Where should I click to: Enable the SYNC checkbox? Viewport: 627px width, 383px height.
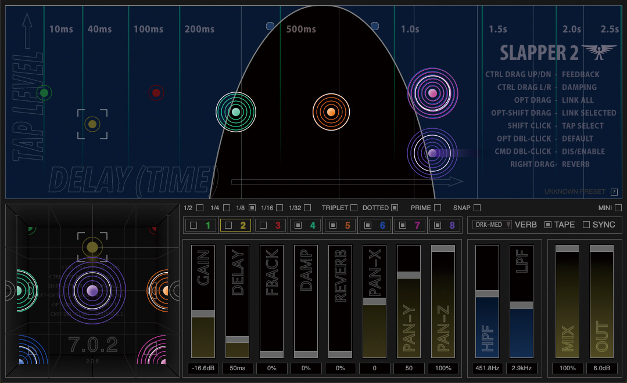pos(586,225)
